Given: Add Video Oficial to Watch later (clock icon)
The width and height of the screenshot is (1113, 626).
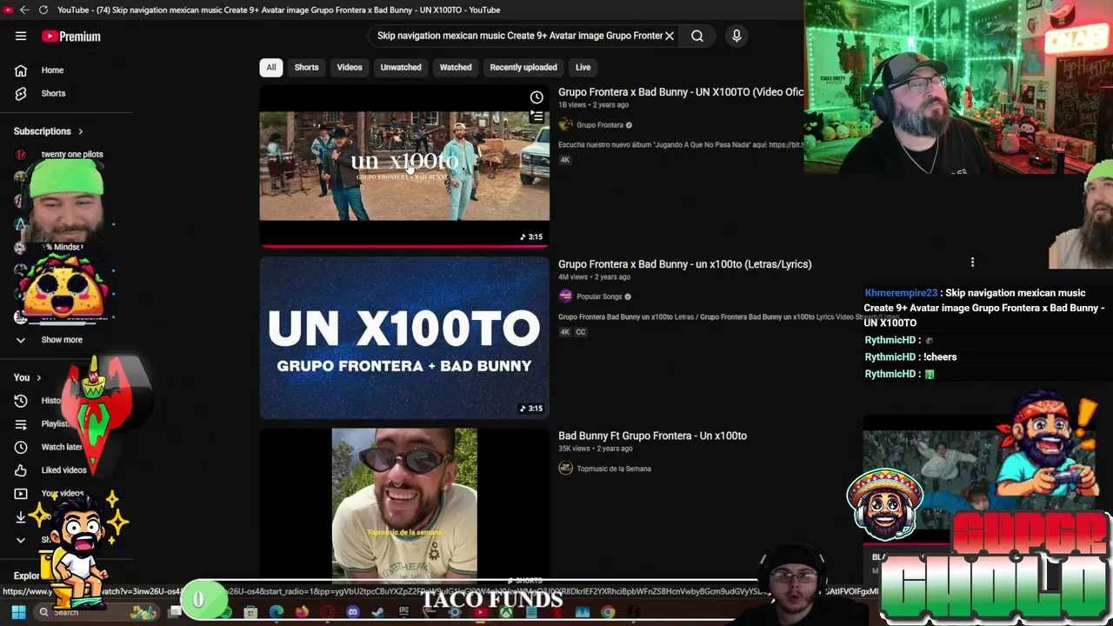Looking at the screenshot, I should [537, 97].
